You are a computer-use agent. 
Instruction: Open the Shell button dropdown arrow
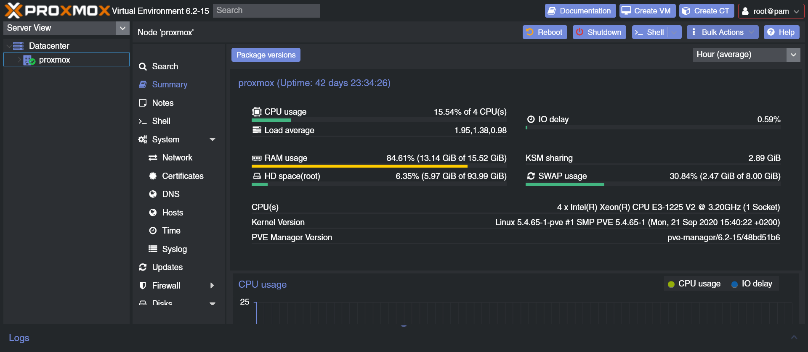[675, 32]
